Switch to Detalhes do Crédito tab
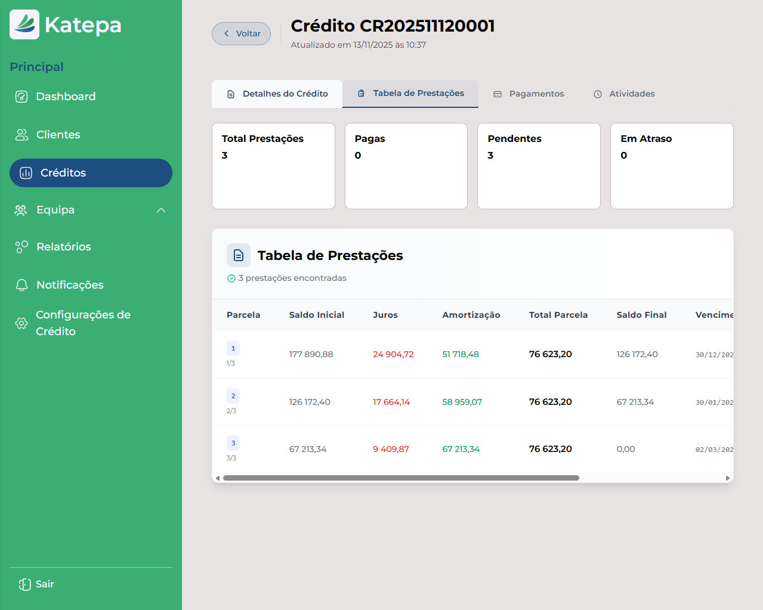763x610 pixels. pyautogui.click(x=277, y=94)
